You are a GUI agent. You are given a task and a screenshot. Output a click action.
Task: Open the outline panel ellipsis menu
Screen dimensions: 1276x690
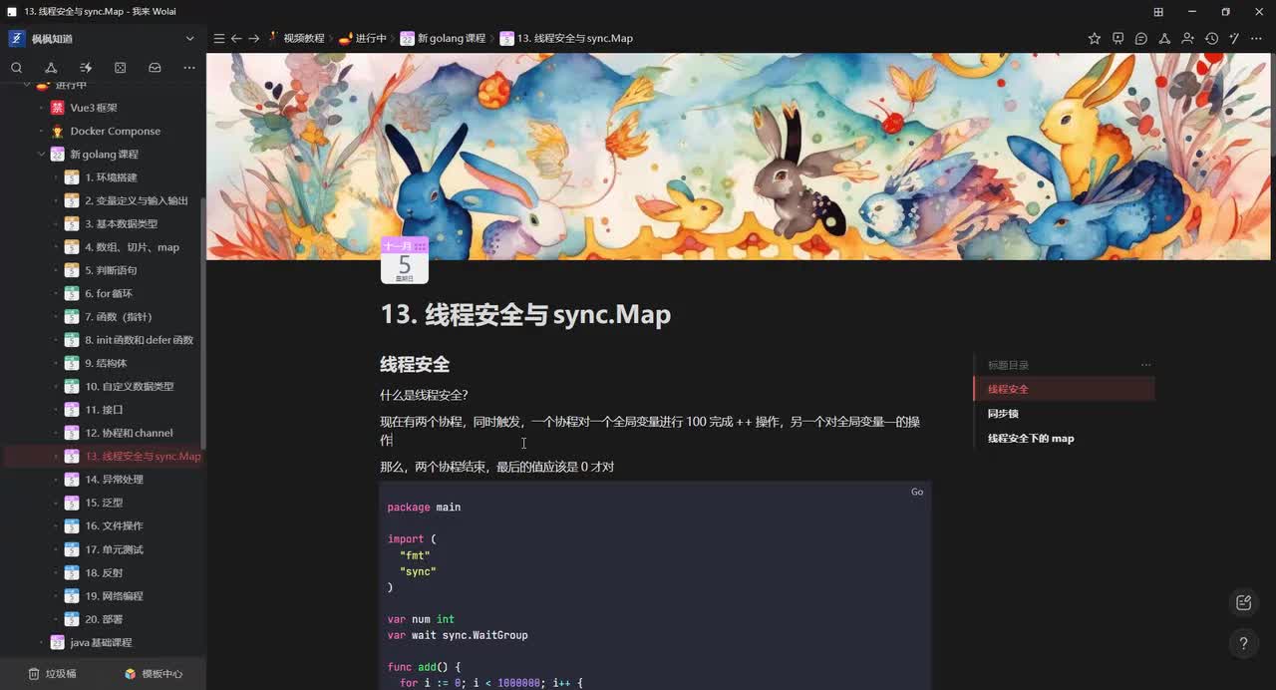1146,365
